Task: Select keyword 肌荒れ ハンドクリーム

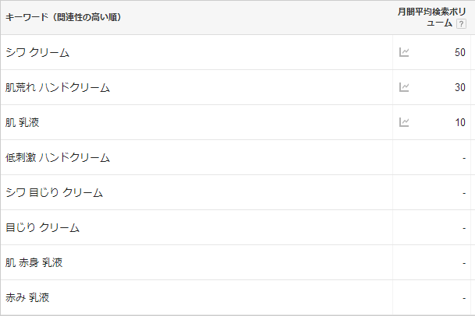Action: click(x=58, y=87)
